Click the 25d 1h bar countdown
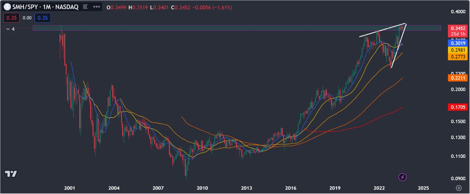470x194 pixels. (x=458, y=34)
